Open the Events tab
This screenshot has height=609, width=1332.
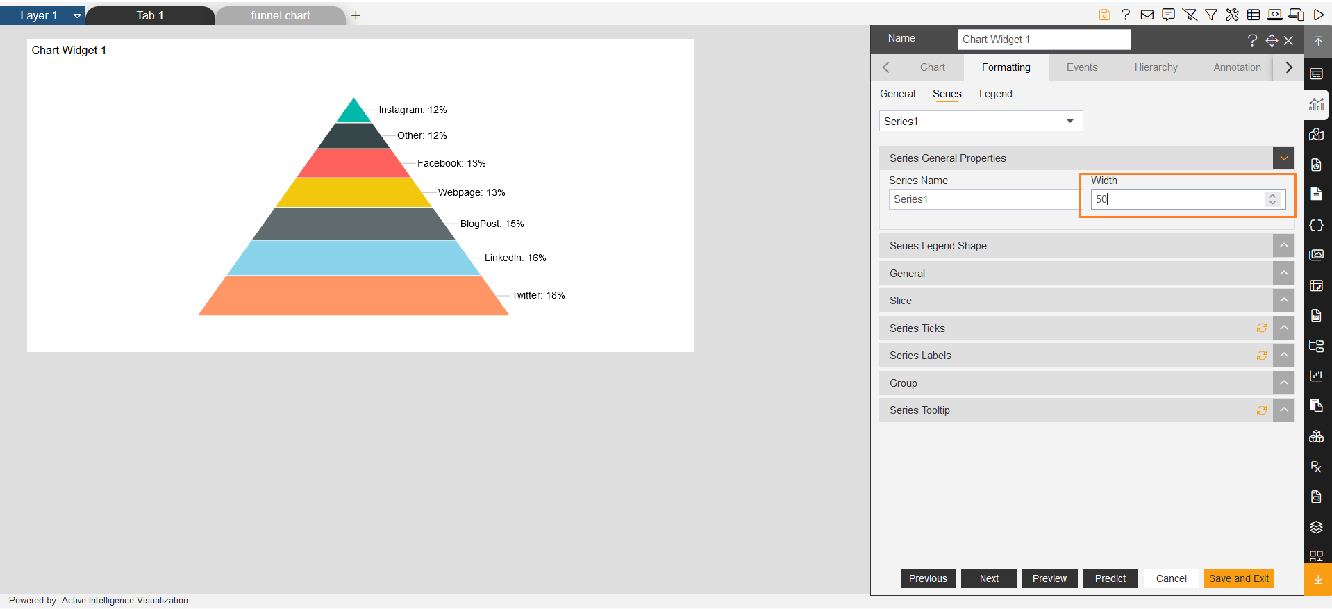click(x=1082, y=67)
